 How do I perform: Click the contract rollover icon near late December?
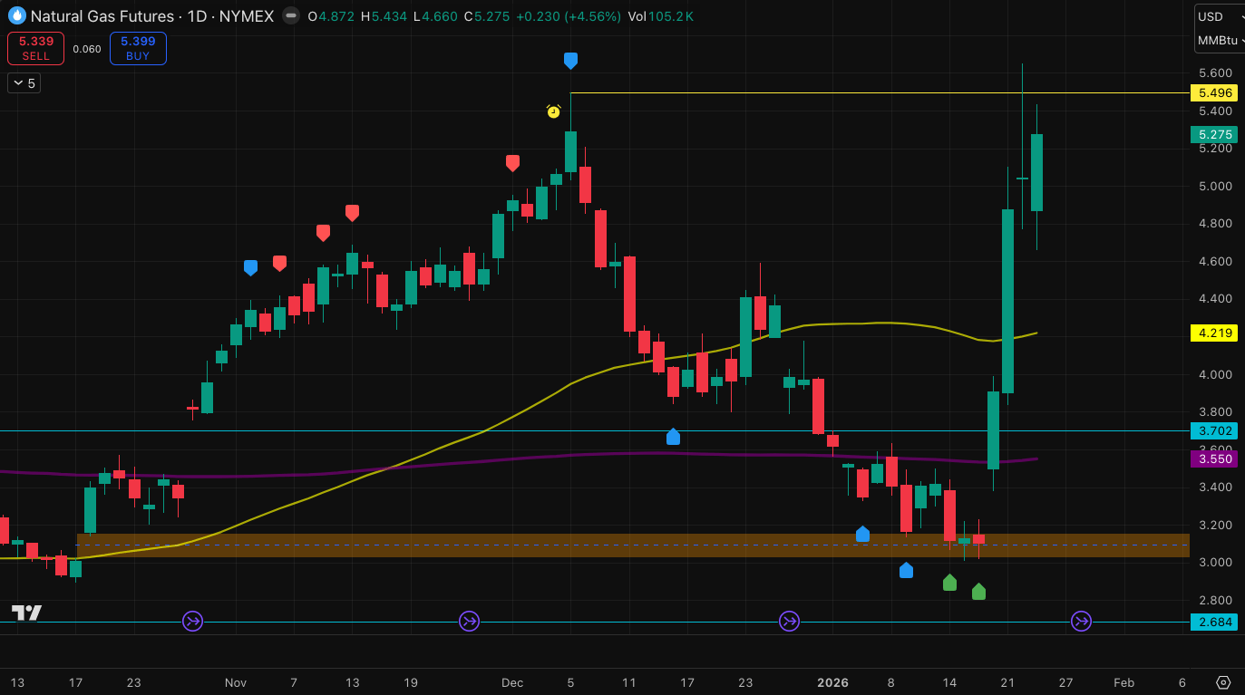[790, 621]
